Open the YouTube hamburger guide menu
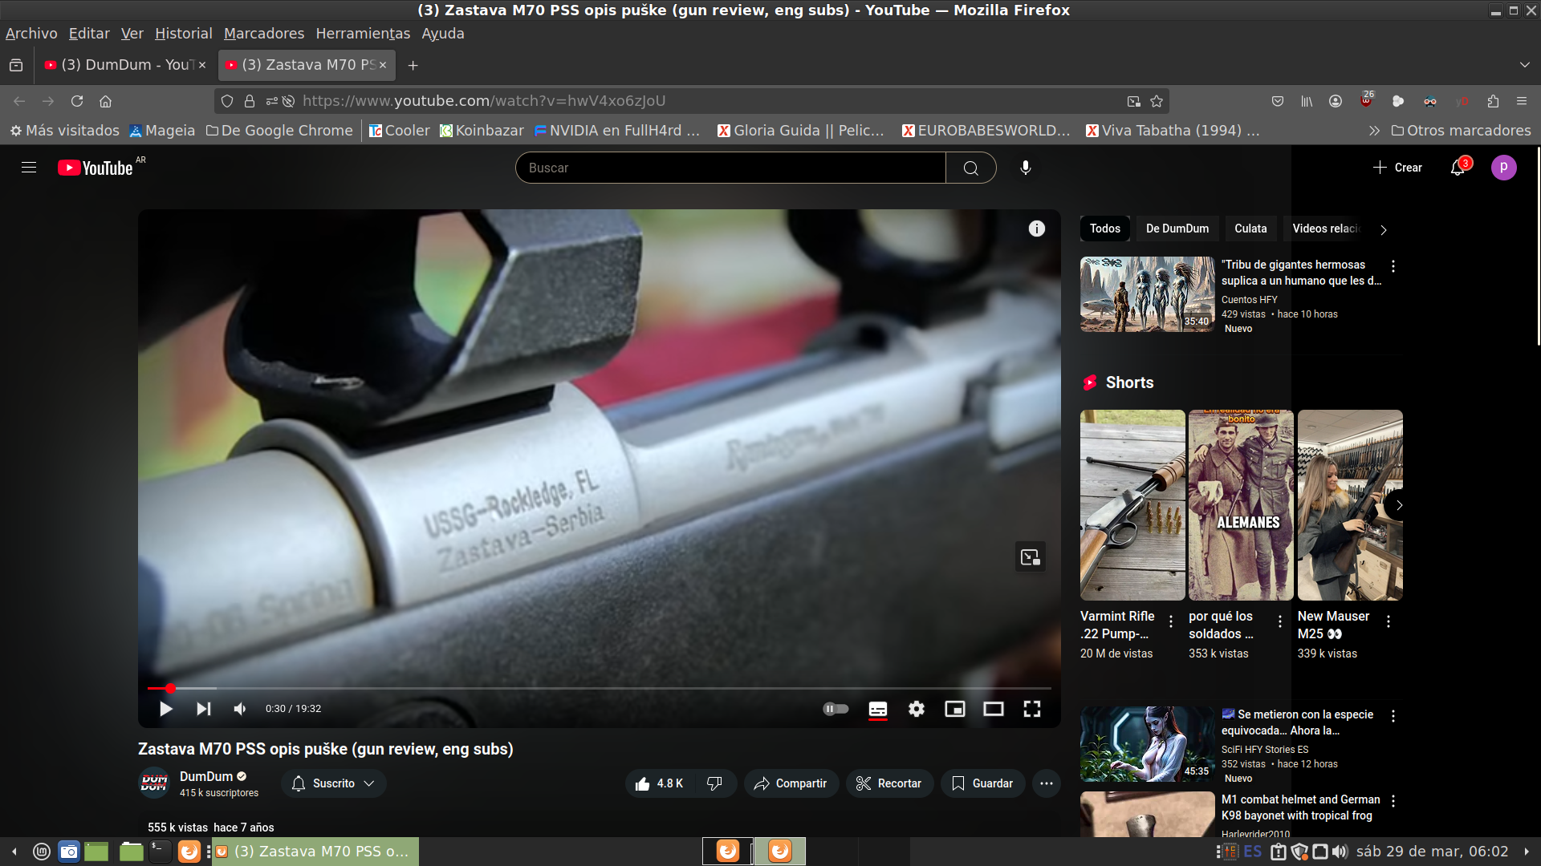 pyautogui.click(x=29, y=168)
